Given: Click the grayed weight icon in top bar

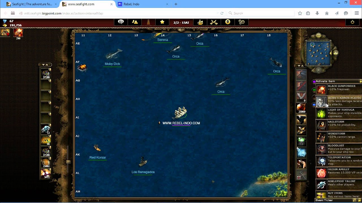Looking at the screenshot, I should pos(148,22).
